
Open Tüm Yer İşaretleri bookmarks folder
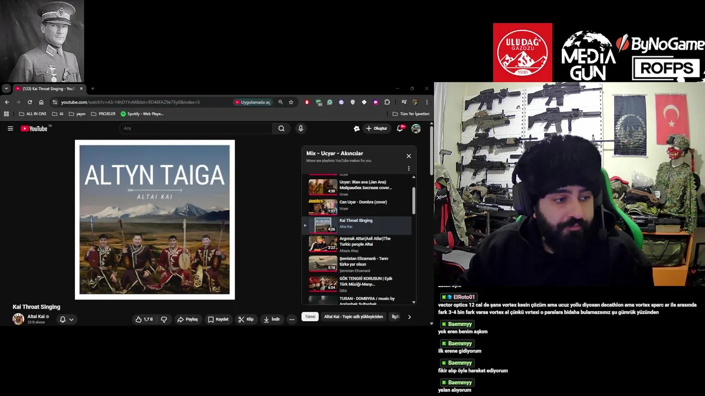click(x=411, y=114)
